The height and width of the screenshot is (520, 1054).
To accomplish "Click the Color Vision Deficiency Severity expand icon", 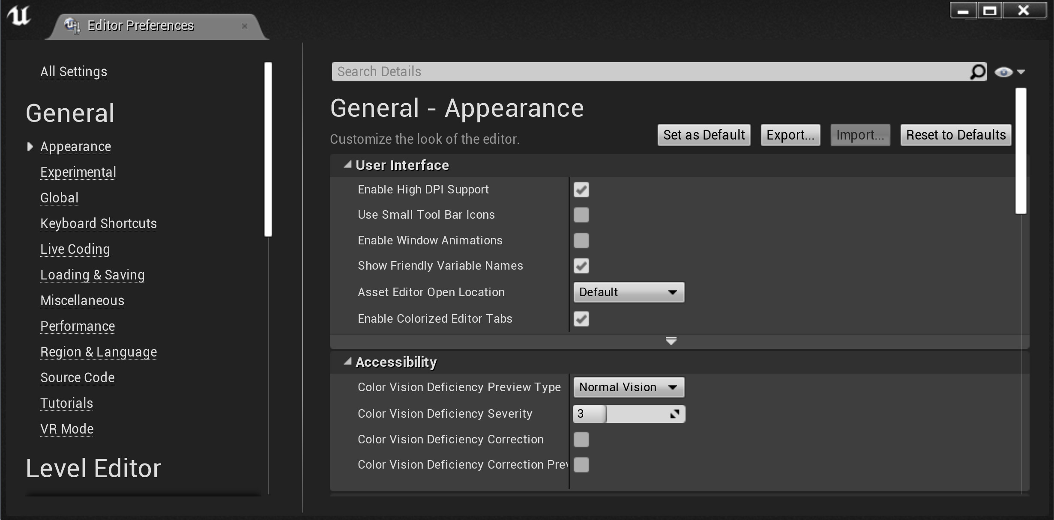I will (675, 414).
